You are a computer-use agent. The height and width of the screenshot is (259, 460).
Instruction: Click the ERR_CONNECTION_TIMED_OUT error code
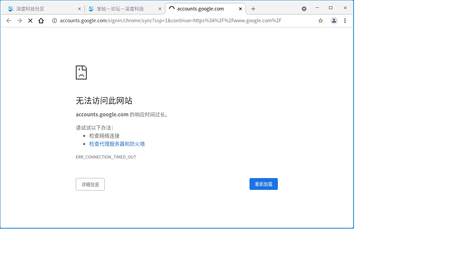click(106, 157)
